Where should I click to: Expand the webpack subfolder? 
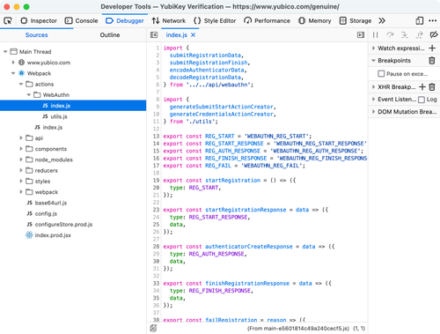coord(21,192)
